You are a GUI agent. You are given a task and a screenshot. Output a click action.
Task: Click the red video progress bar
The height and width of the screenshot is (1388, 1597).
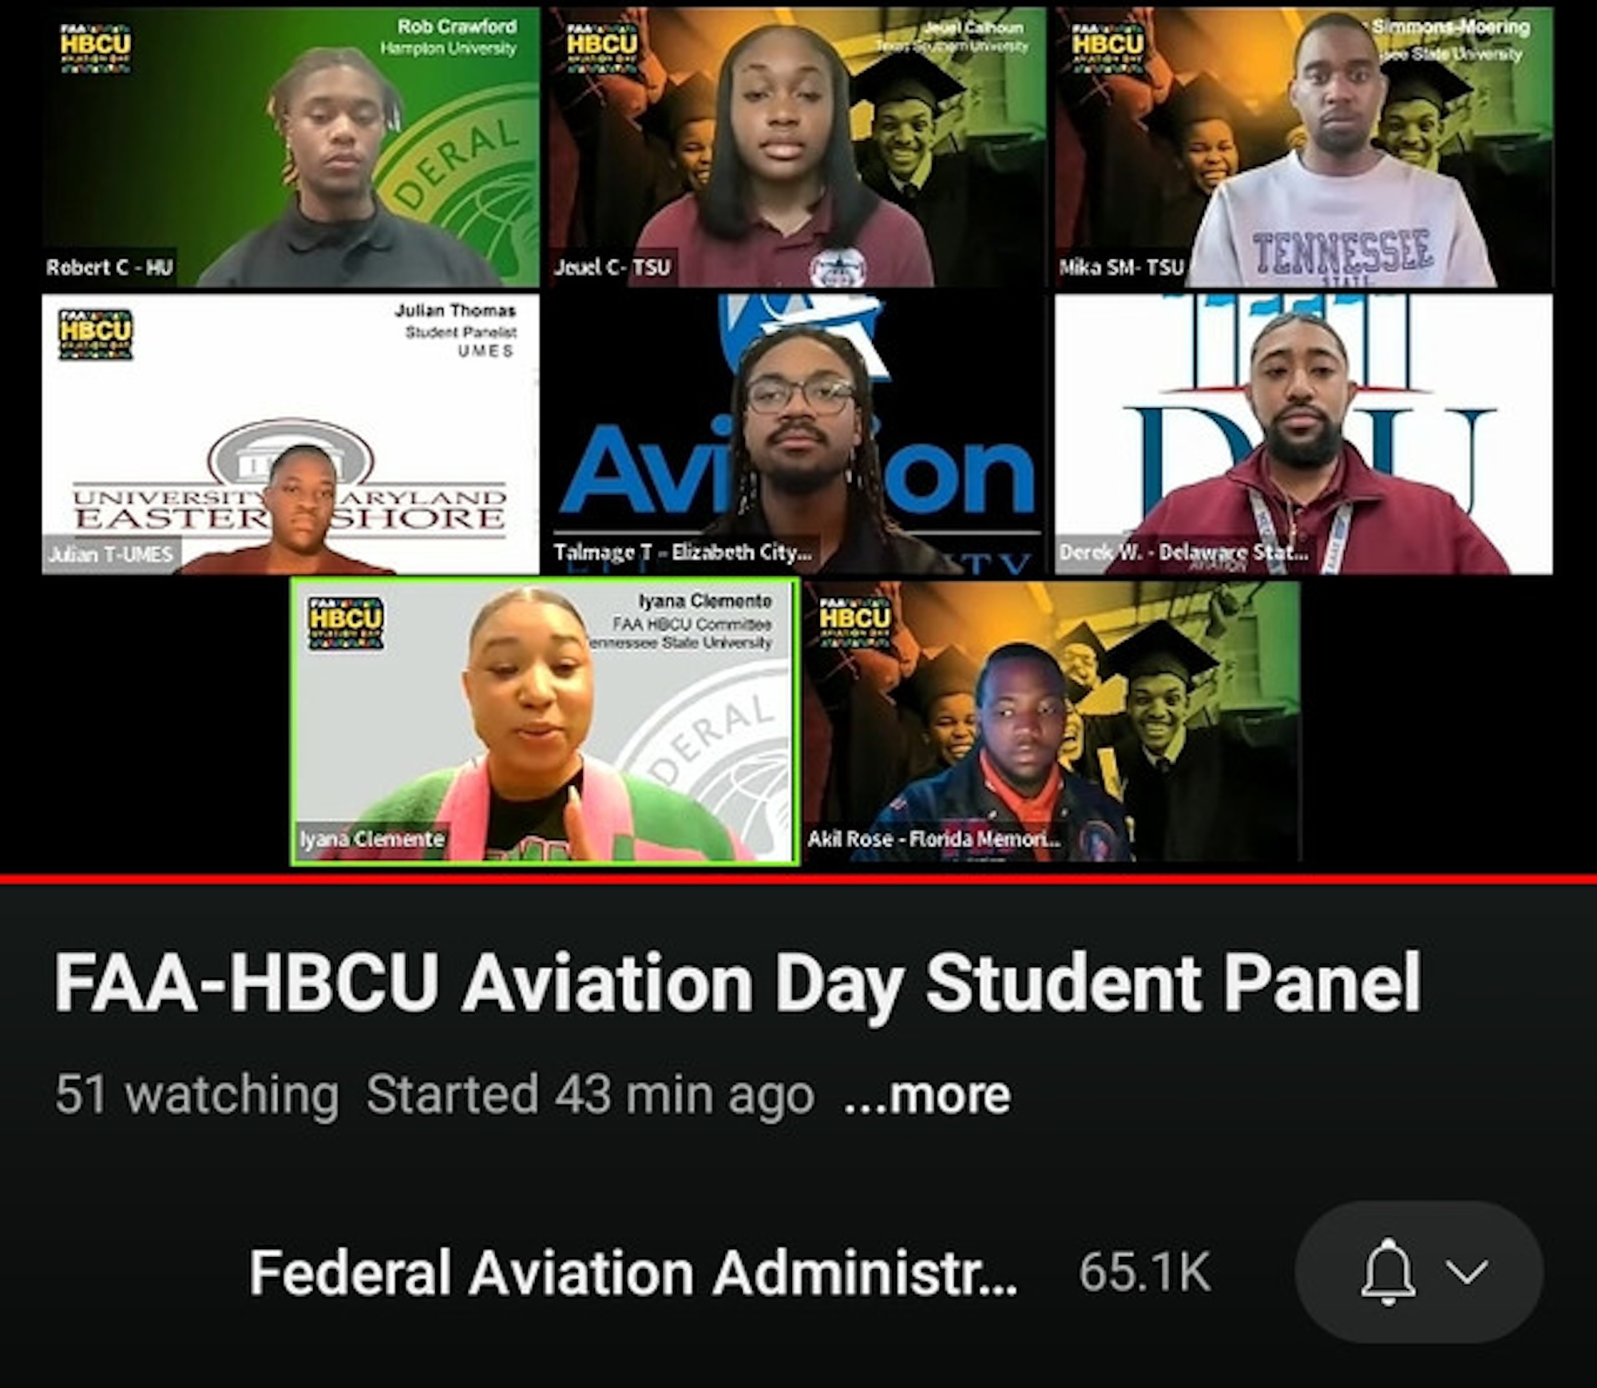coord(798,879)
